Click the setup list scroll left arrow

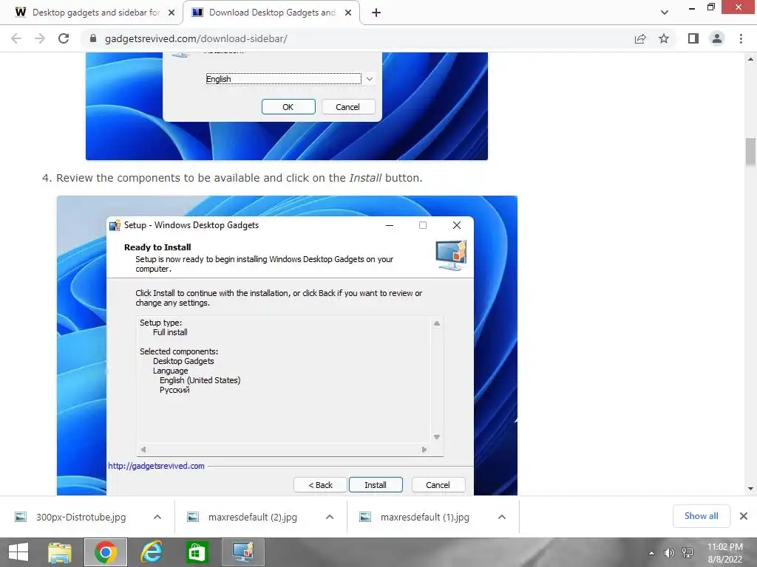point(143,450)
